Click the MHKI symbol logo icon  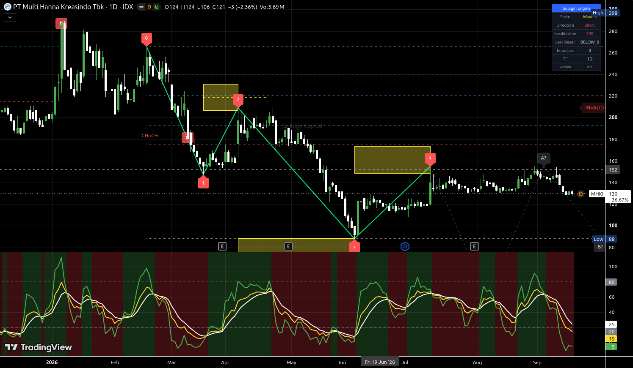(x=7, y=7)
